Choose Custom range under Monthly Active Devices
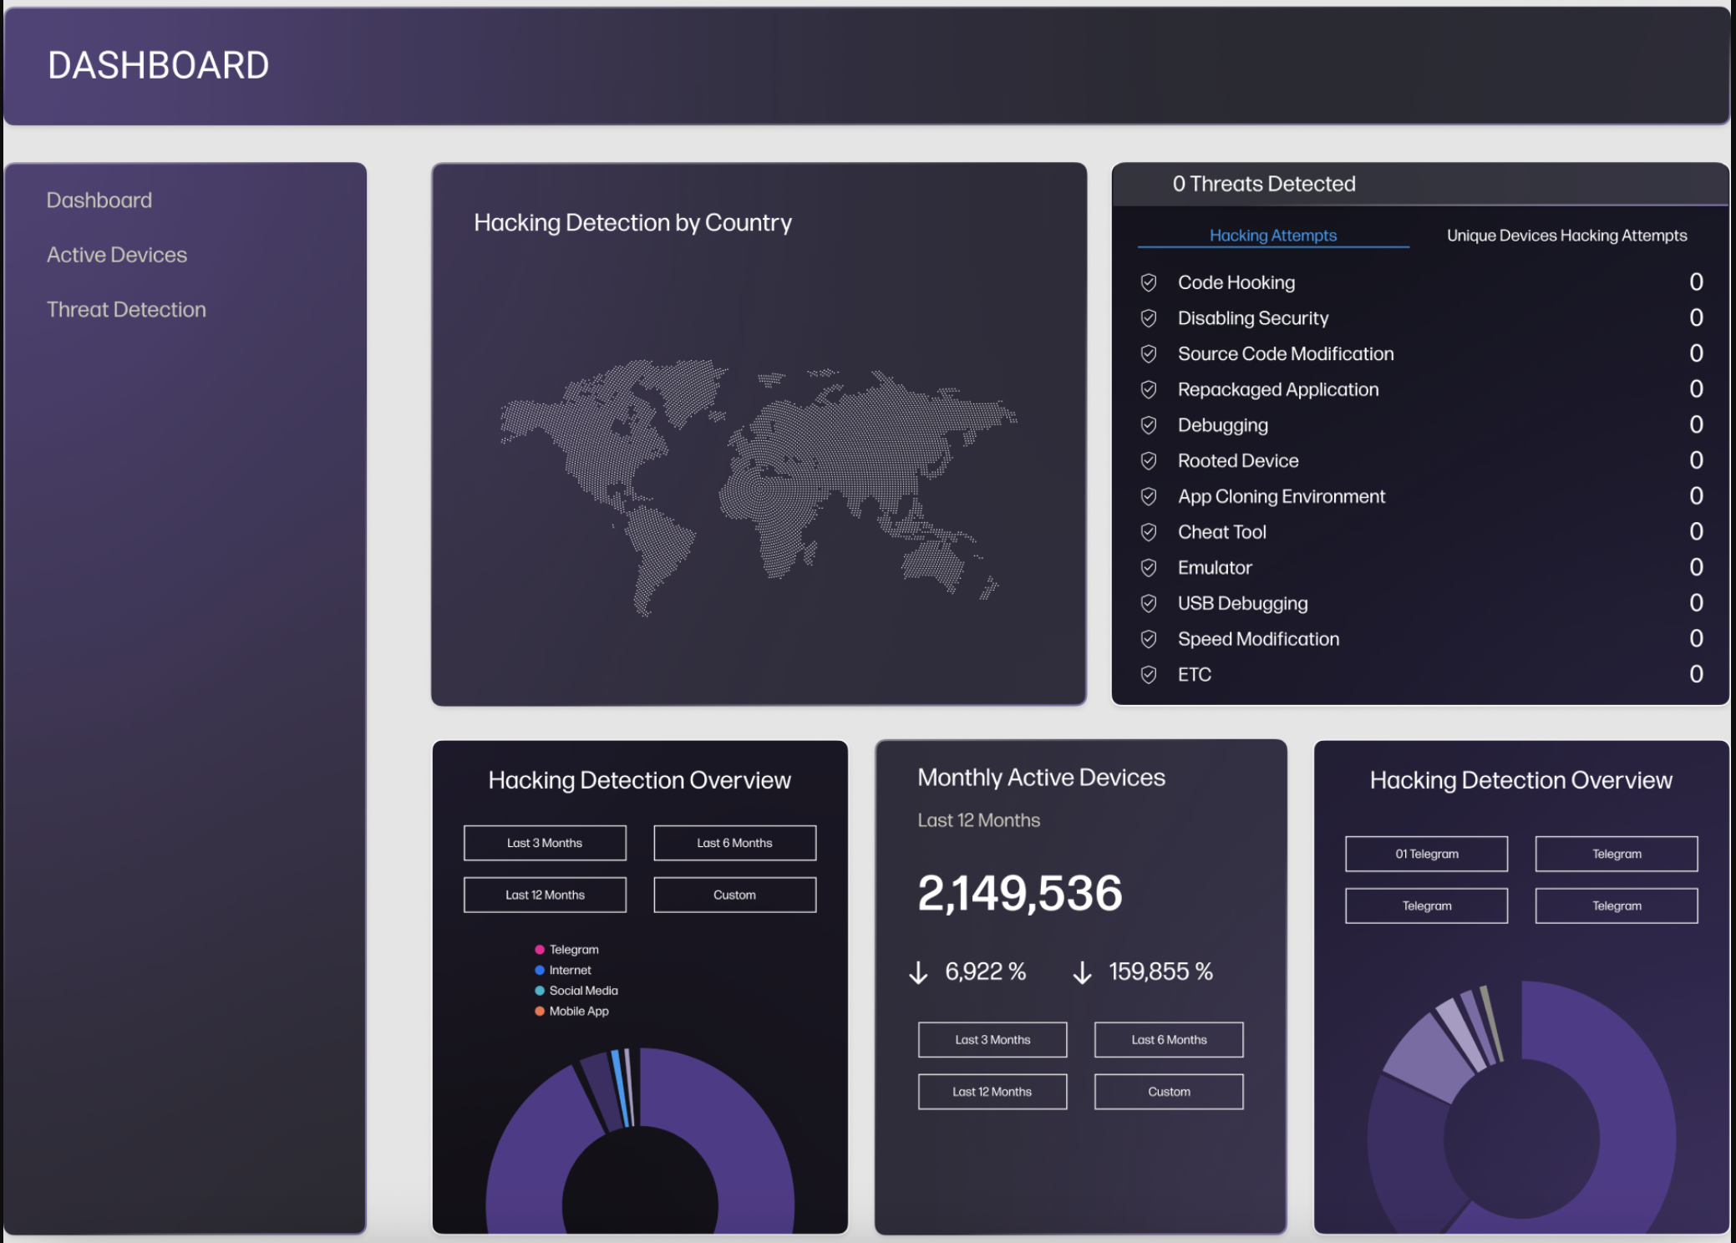1736x1243 pixels. (x=1169, y=1092)
